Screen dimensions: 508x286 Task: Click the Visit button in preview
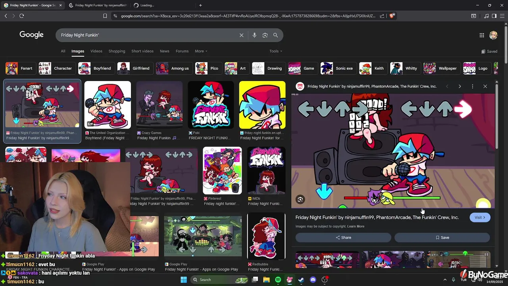click(480, 217)
